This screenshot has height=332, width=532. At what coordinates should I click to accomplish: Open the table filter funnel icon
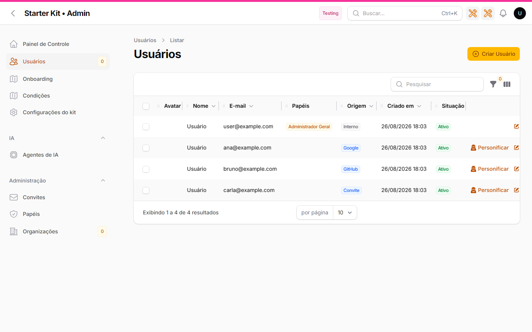click(x=493, y=84)
